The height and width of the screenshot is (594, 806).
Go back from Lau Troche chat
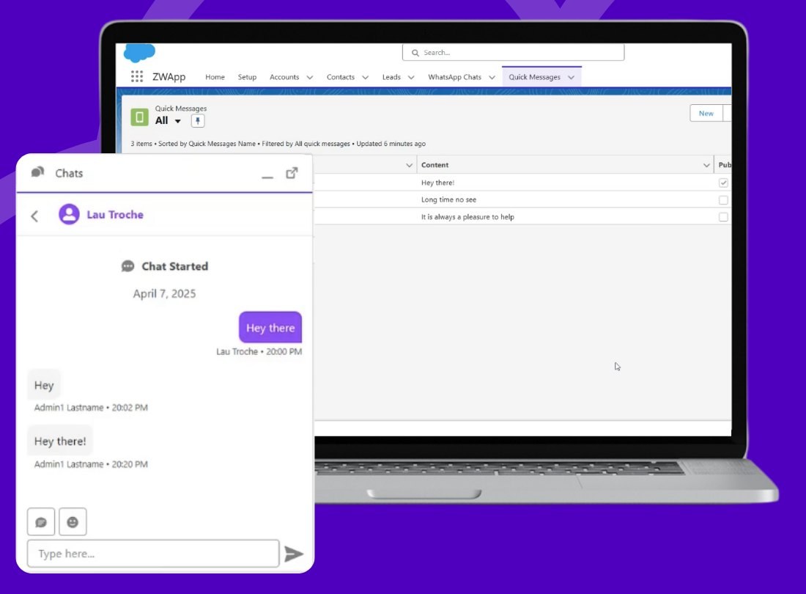pyautogui.click(x=34, y=216)
